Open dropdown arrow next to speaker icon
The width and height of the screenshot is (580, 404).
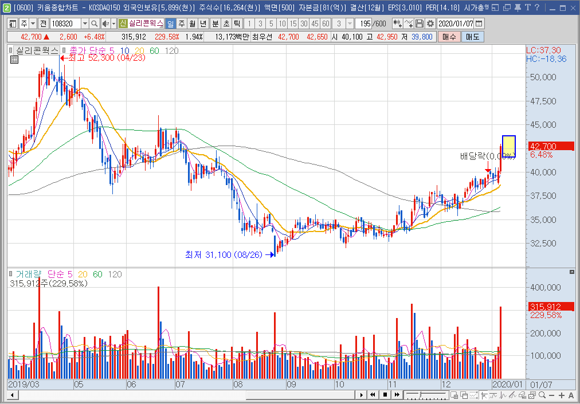pyautogui.click(x=113, y=23)
